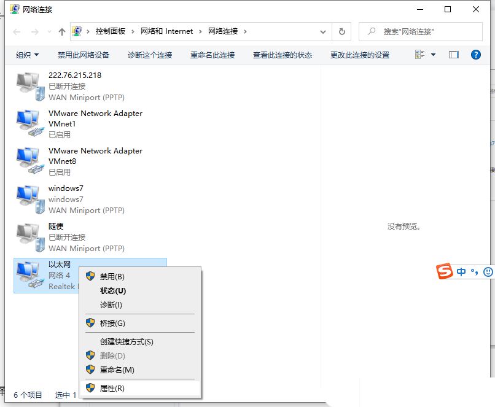
Task: Click 更改此连接的设置 in the toolbar
Action: (361, 55)
